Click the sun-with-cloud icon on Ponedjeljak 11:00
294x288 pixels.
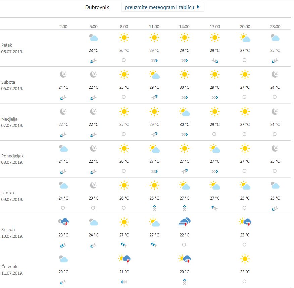click(x=154, y=148)
